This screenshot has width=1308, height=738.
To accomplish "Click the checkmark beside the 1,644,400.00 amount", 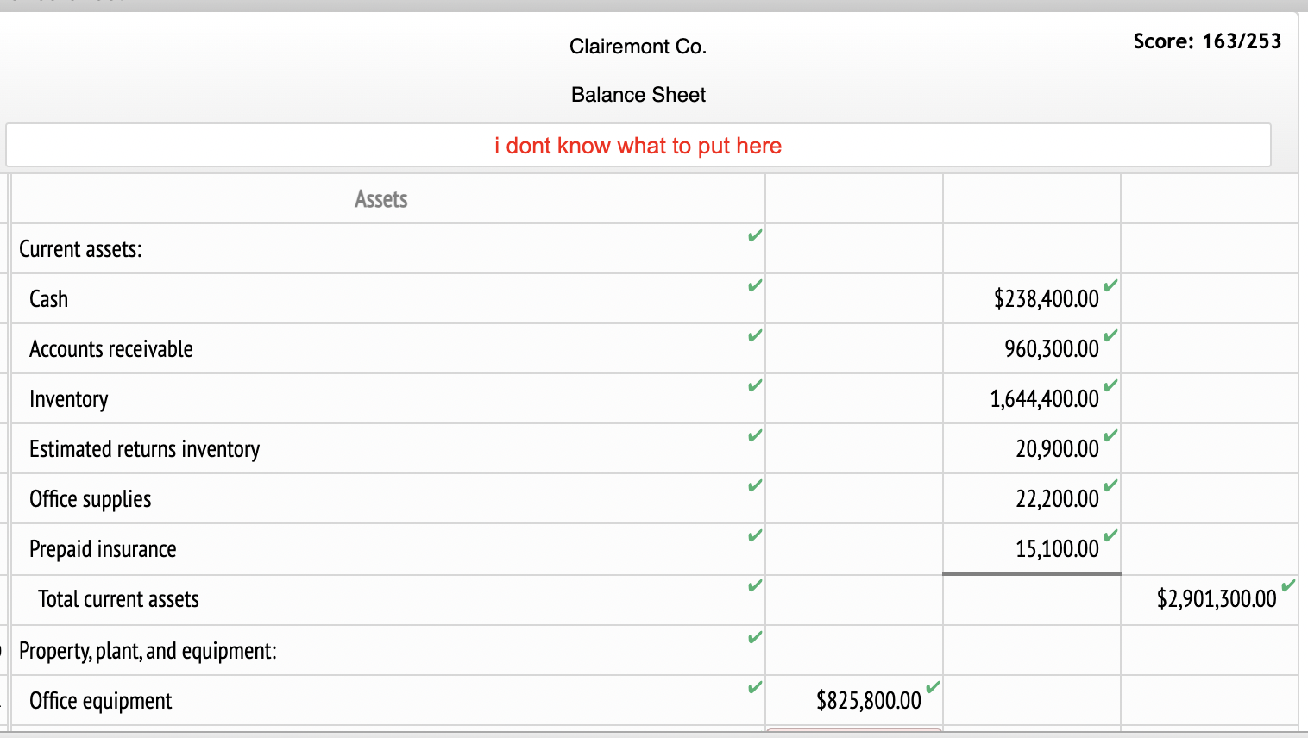I will [x=1110, y=385].
